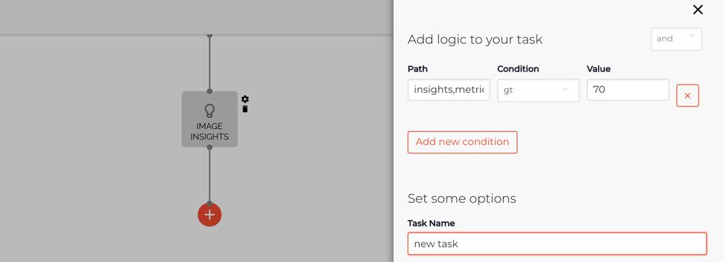The height and width of the screenshot is (262, 724).
Task: Focus the Path field containing "insights,metric"
Action: 449,90
